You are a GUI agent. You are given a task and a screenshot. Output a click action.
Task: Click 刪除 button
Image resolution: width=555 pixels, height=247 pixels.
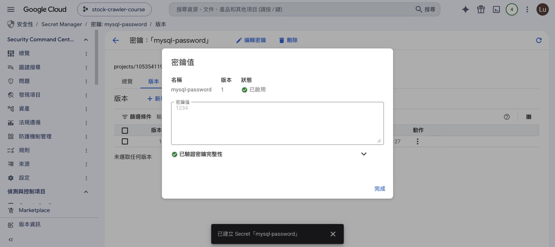coord(288,40)
